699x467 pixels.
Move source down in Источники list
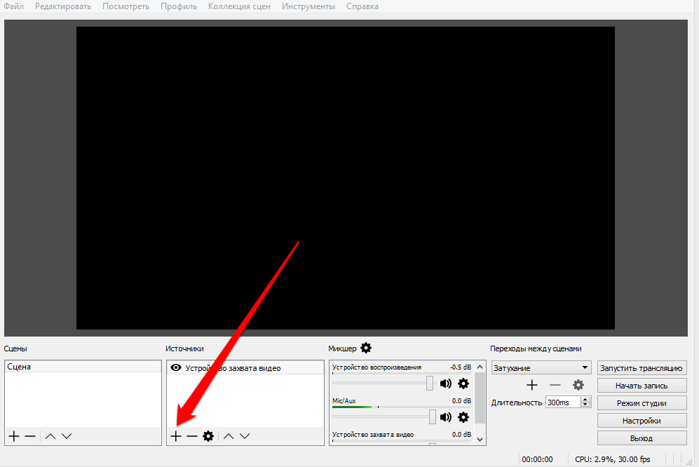(245, 436)
